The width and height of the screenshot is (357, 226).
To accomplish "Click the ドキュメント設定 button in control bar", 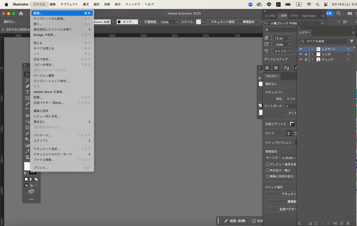I will [x=223, y=22].
